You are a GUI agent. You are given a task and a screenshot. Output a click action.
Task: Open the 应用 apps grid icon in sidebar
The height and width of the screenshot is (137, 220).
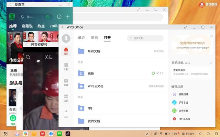[x=66, y=98]
